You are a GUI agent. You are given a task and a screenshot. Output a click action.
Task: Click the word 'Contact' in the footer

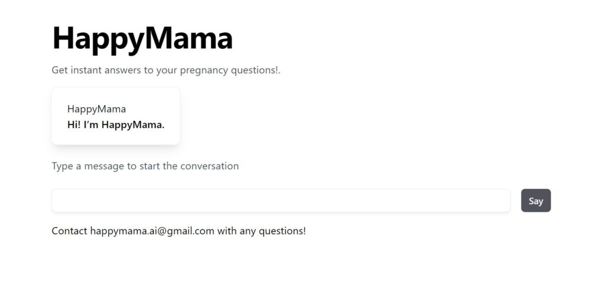tap(69, 231)
